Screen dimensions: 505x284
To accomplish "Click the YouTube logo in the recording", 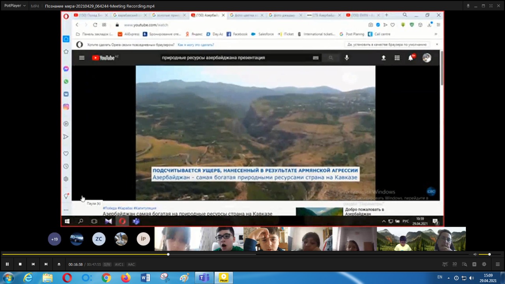I will click(105, 58).
